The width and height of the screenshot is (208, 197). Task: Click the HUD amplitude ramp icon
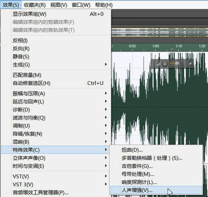click(158, 64)
